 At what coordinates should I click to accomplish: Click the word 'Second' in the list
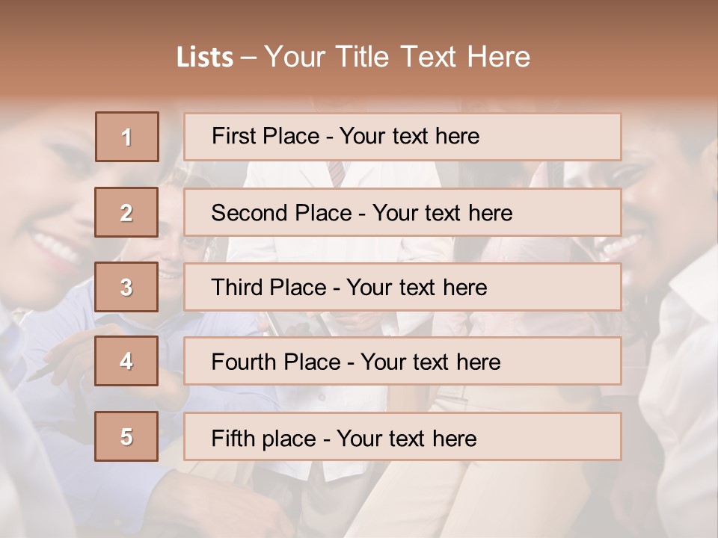tap(250, 213)
